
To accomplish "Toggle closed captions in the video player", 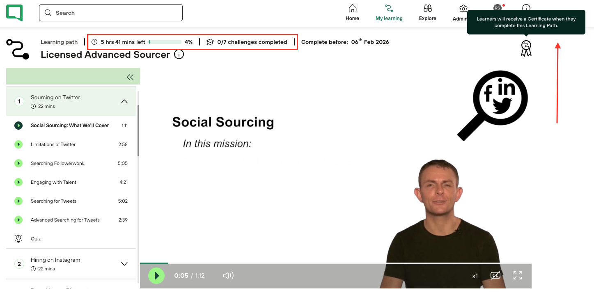I will pyautogui.click(x=495, y=275).
